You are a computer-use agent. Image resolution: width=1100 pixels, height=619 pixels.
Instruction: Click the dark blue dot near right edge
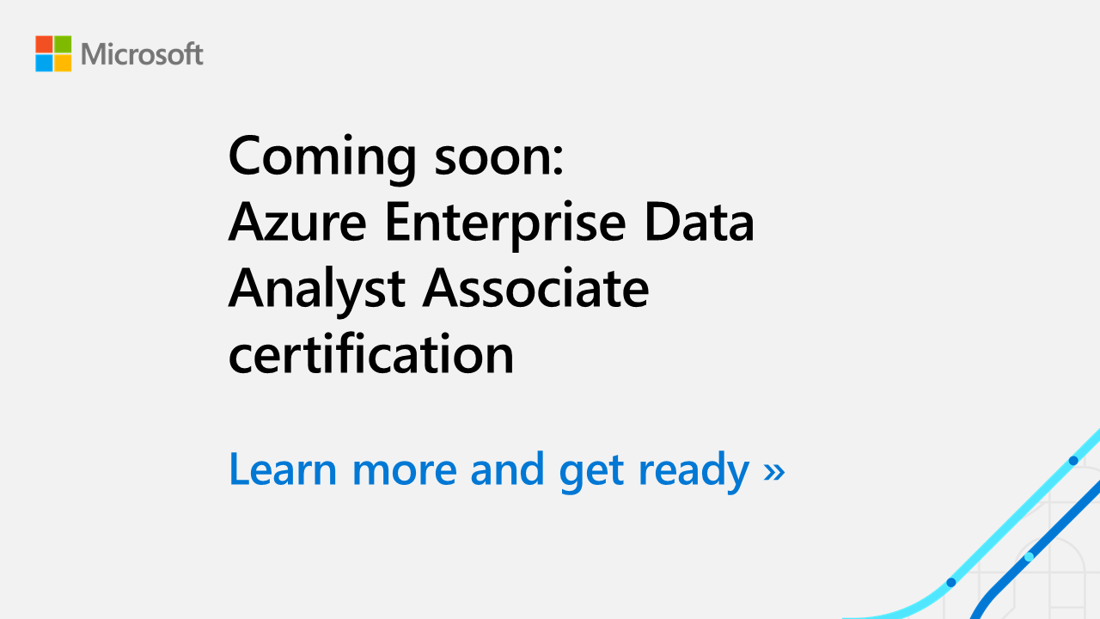pos(1073,460)
